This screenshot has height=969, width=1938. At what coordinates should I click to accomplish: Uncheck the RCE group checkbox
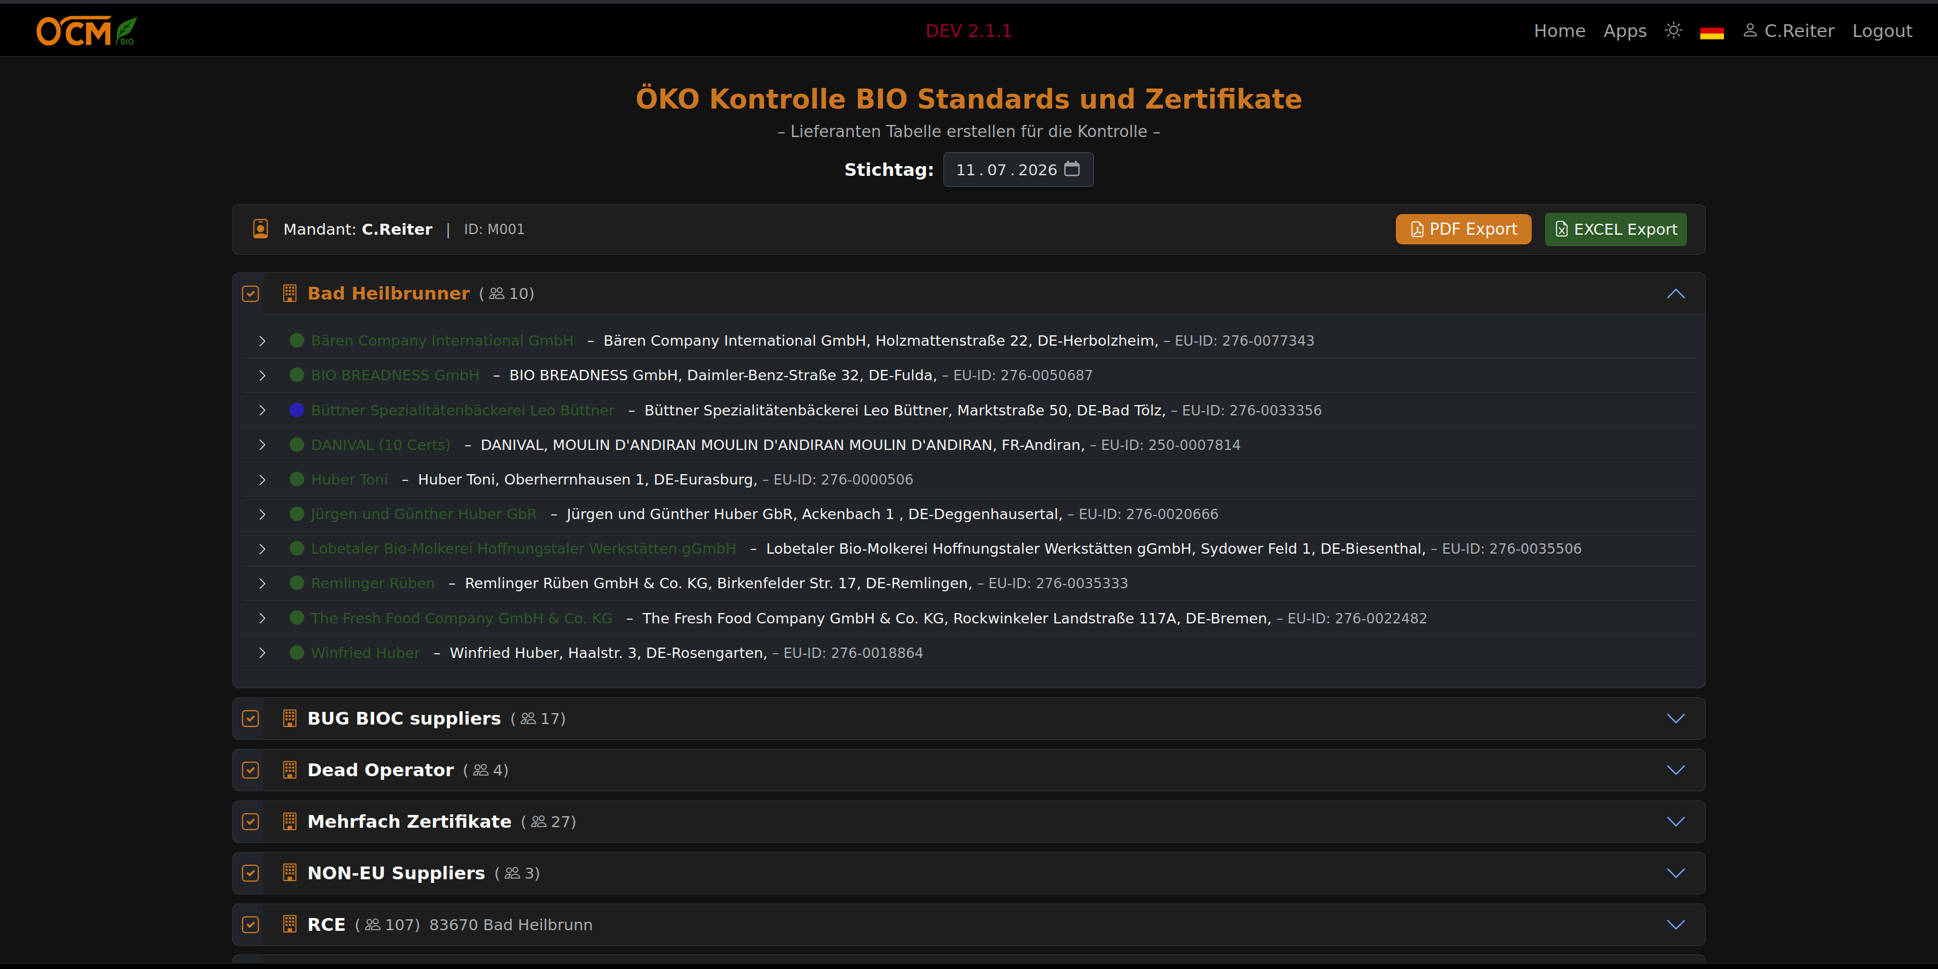coord(250,925)
